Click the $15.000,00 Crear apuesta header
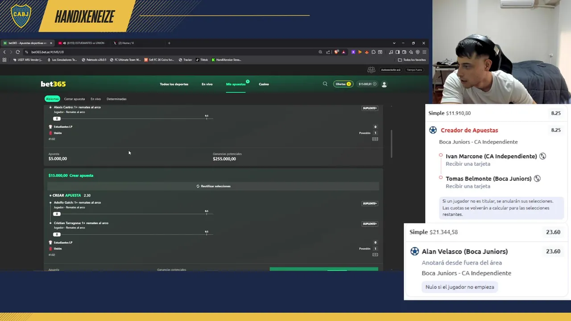The width and height of the screenshot is (571, 321). point(71,175)
